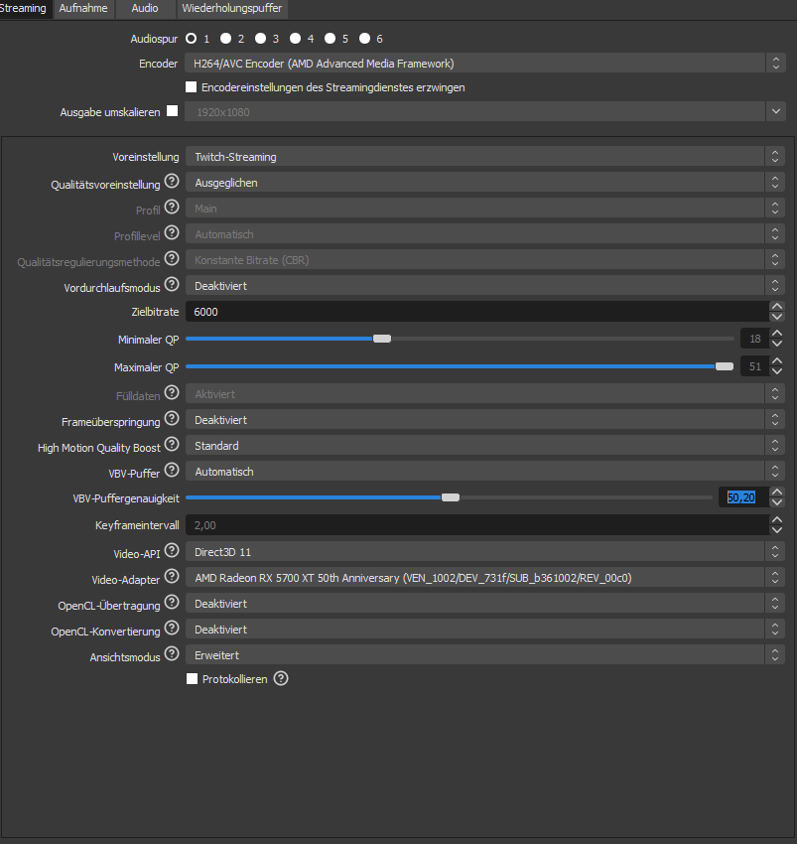This screenshot has height=844, width=797.
Task: Open help for High Motion Quality Boost
Action: (172, 445)
